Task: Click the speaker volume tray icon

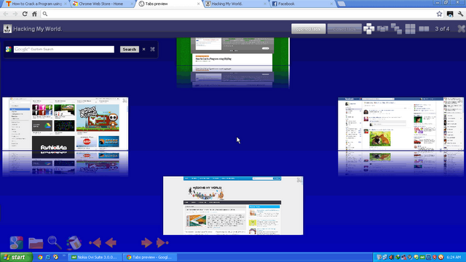Action: pyautogui.click(x=392, y=257)
